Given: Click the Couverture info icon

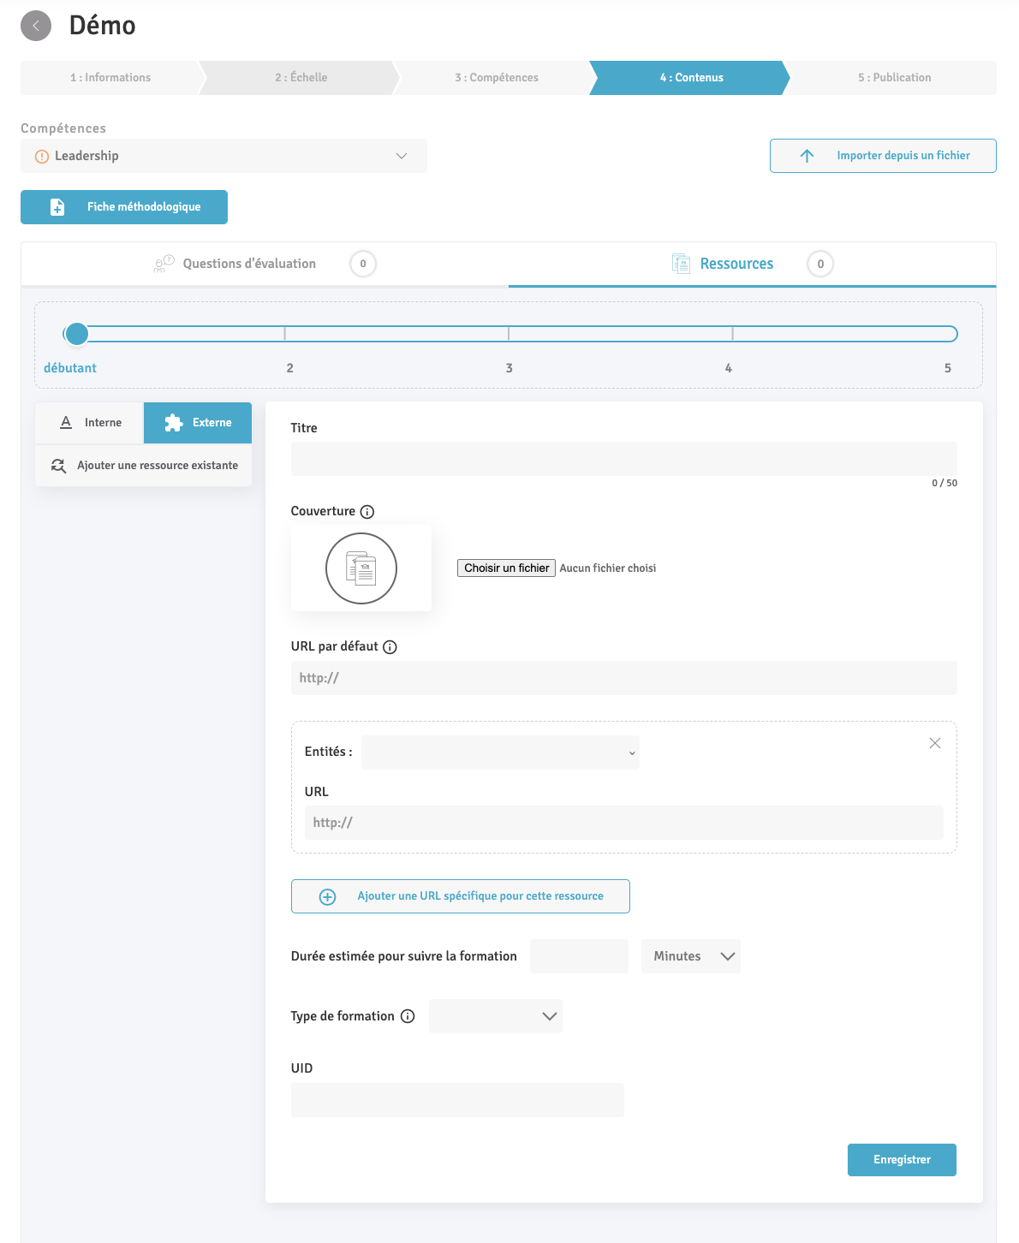Looking at the screenshot, I should [x=367, y=512].
